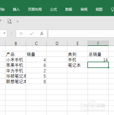
Task: Open the 插入 ribbon tab
Action: [16, 9]
